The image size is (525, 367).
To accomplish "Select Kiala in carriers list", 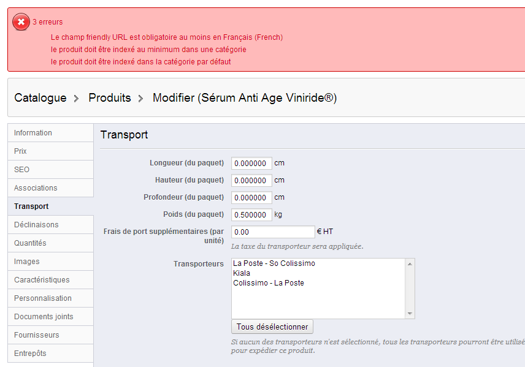I will (242, 273).
